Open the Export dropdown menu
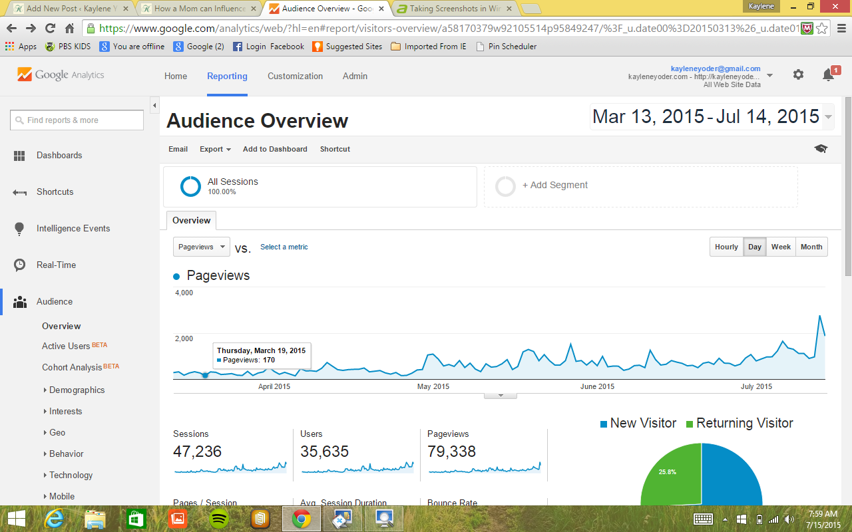 pos(215,149)
